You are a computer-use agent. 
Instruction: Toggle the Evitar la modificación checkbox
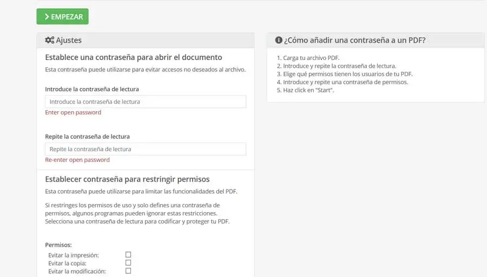tap(128, 271)
